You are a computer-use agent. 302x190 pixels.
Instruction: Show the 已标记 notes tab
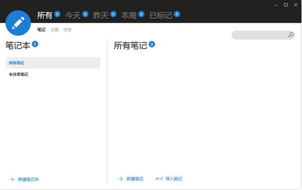[161, 16]
